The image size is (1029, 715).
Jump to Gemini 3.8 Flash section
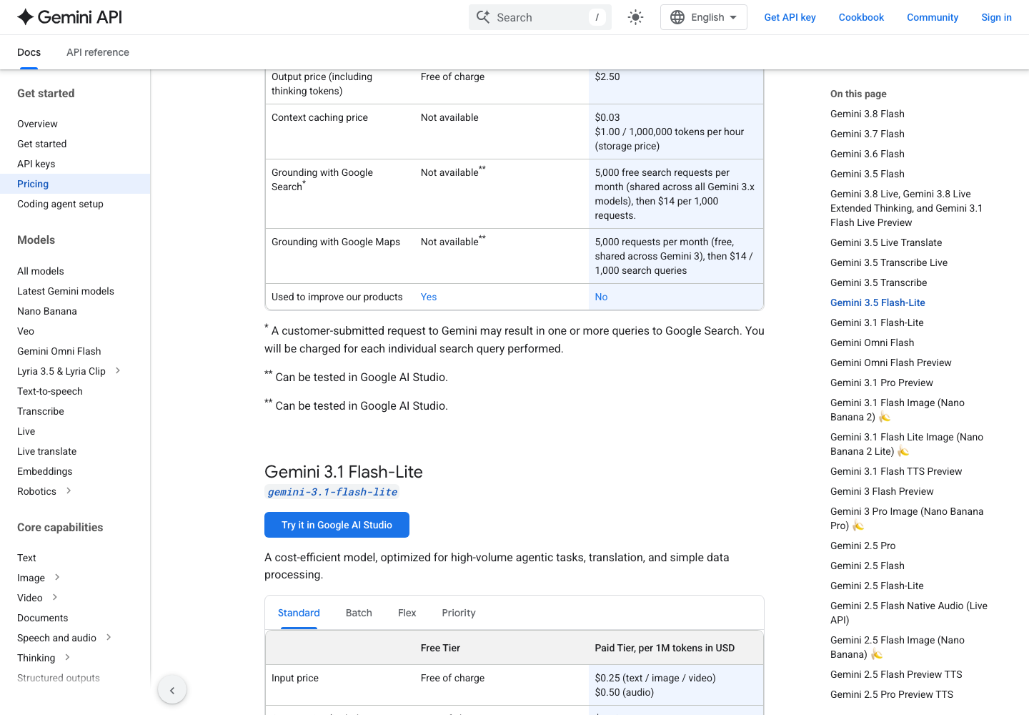868,114
